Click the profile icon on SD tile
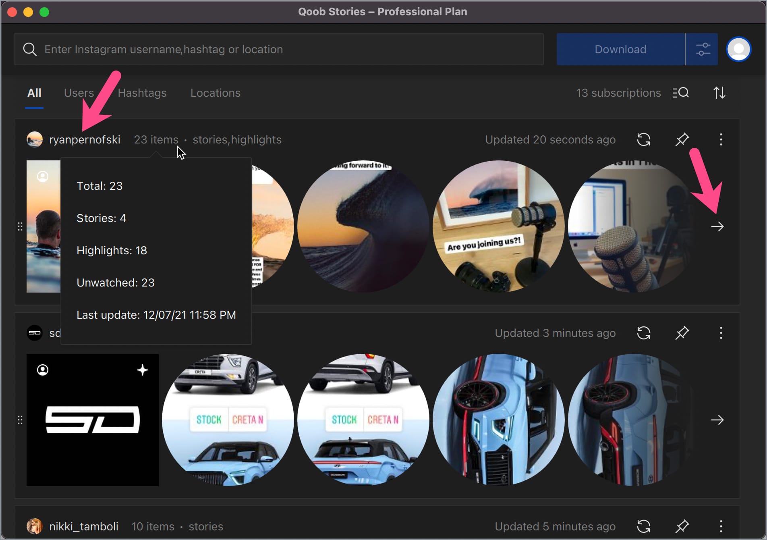Image resolution: width=767 pixels, height=540 pixels. [43, 370]
